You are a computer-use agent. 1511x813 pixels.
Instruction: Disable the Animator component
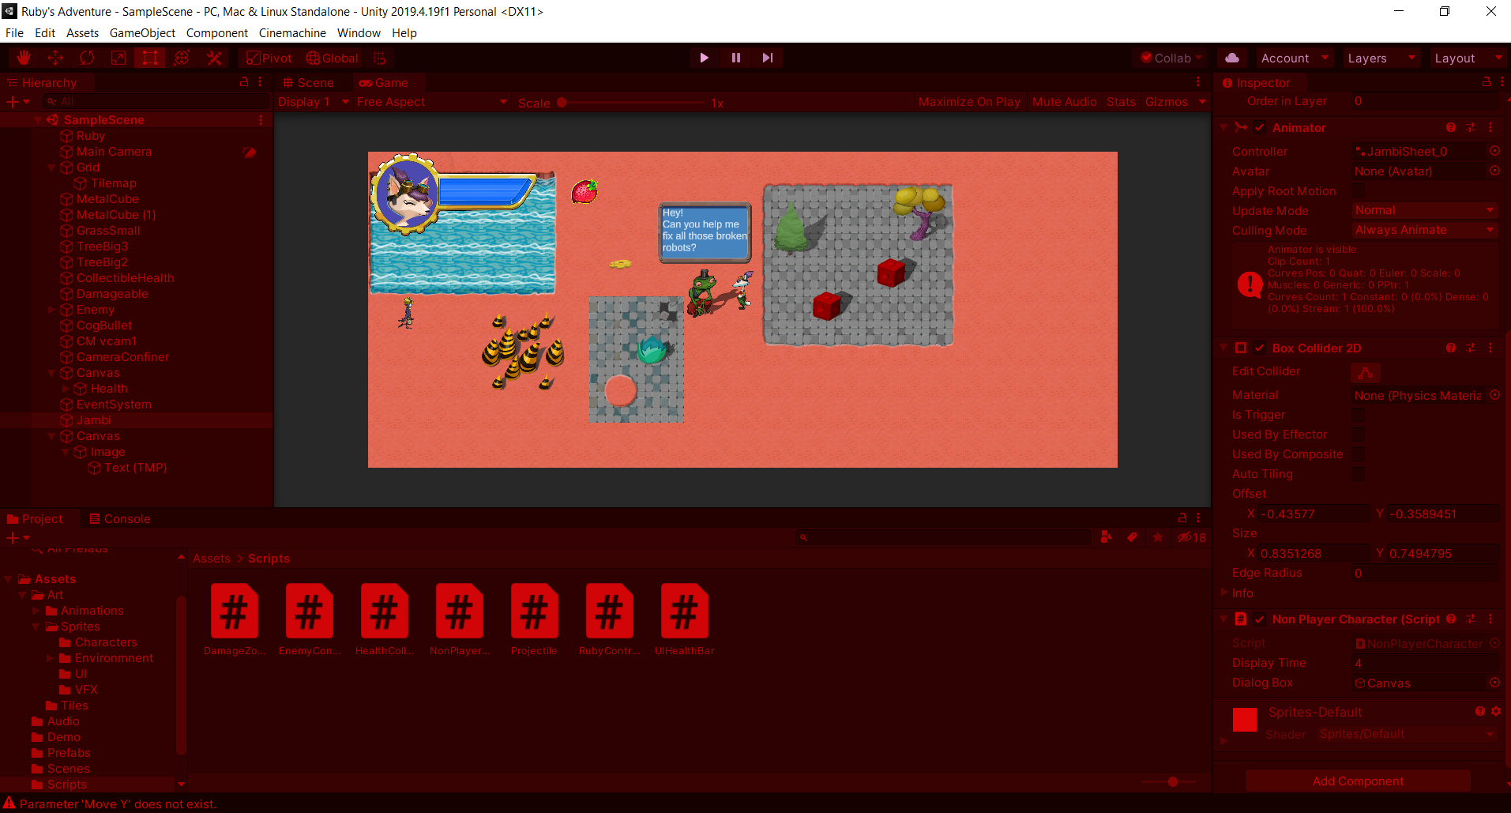click(1260, 127)
